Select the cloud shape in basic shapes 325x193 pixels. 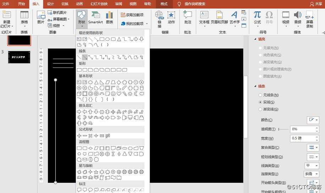click(142, 94)
